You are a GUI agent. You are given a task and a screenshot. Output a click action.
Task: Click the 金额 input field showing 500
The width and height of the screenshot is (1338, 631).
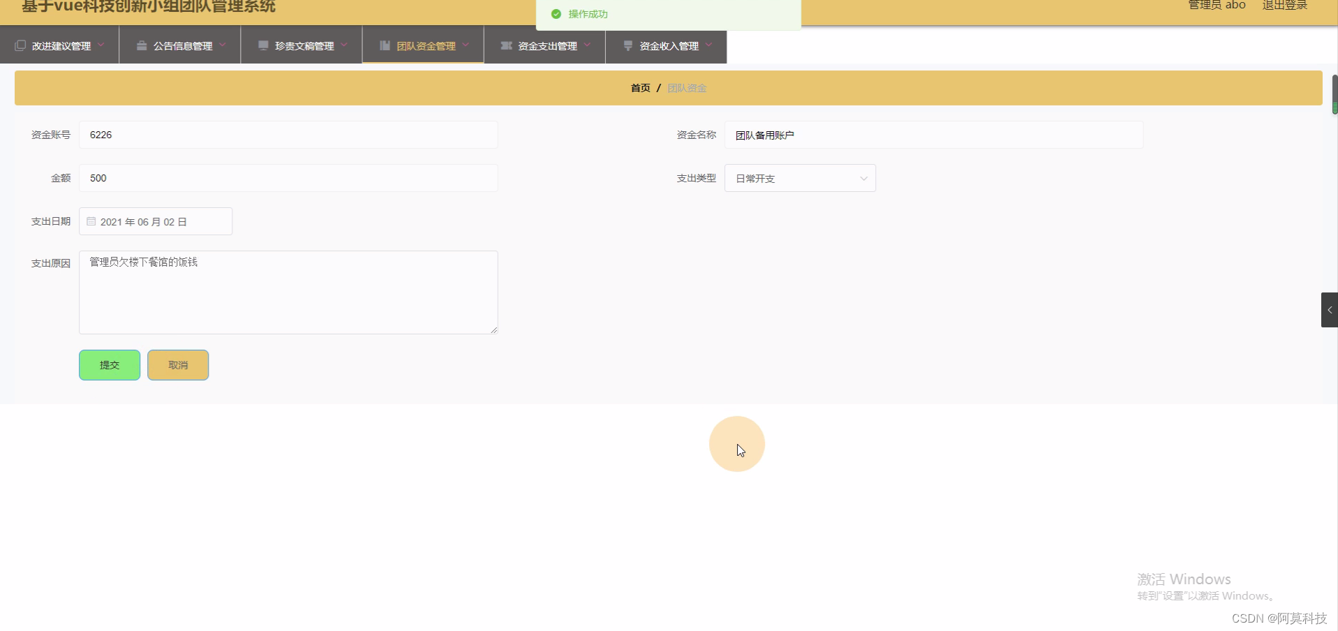tap(288, 178)
